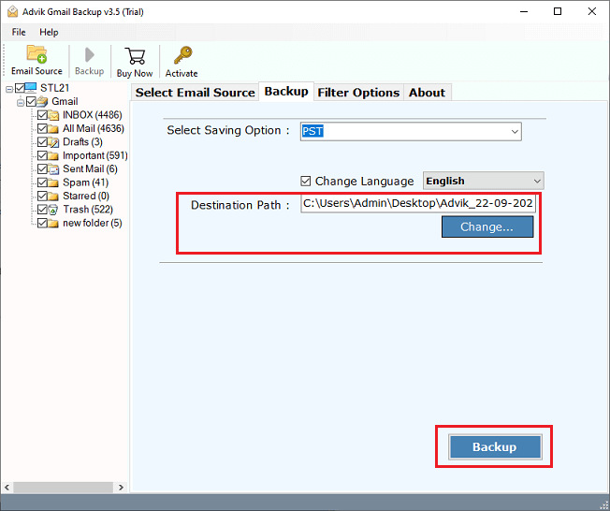This screenshot has width=610, height=511.
Task: Switch to the About tab
Action: [428, 93]
